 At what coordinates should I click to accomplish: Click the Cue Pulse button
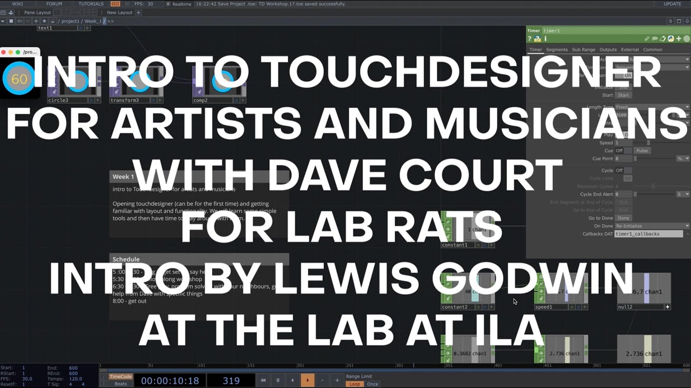(x=642, y=150)
